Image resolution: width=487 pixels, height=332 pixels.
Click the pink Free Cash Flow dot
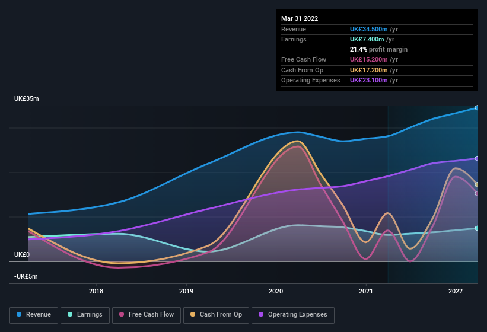122,315
